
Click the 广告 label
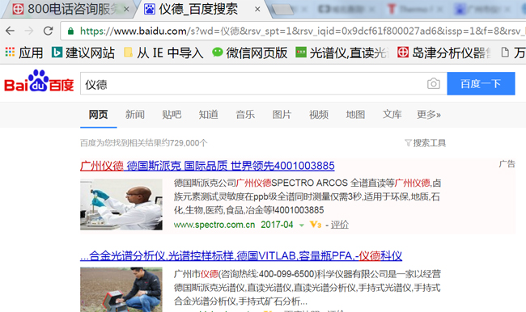[x=507, y=164]
